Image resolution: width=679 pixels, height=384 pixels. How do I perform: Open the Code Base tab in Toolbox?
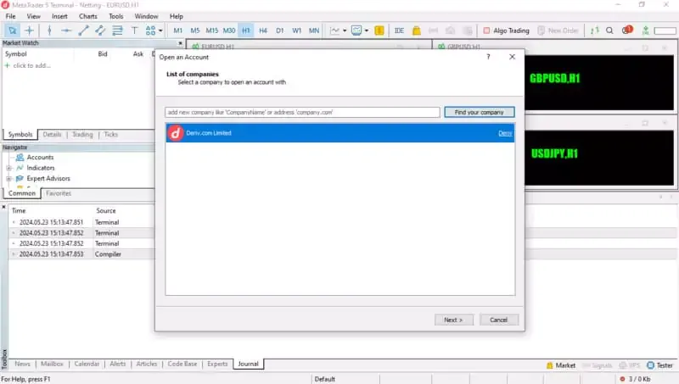pos(182,364)
